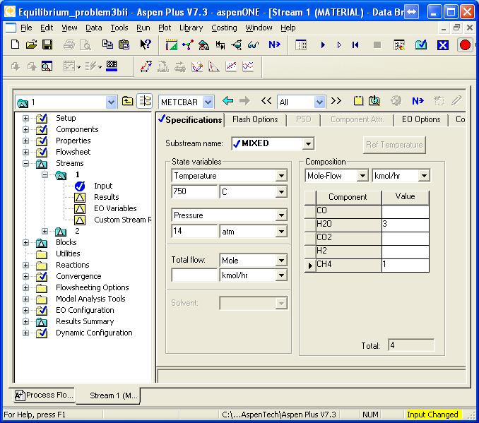Expand stream 2 in the tree
Image resolution: width=479 pixels, height=423 pixels.
tap(45, 231)
